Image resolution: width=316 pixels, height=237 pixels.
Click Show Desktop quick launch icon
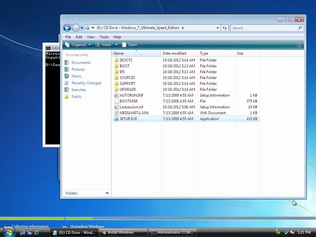22,232
